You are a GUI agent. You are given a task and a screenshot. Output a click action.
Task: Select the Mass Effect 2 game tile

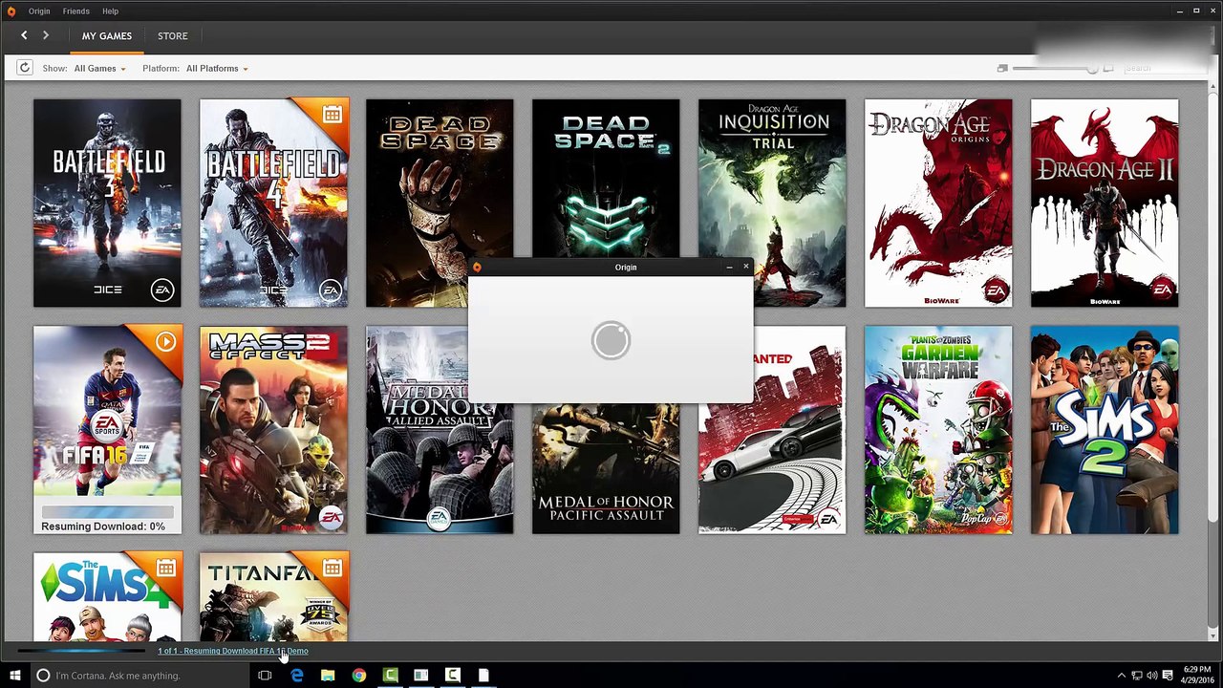pyautogui.click(x=273, y=430)
